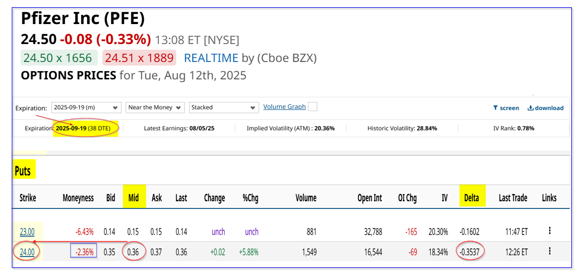Sort by the Last column header
Screen dimensions: 582x275
(181, 198)
